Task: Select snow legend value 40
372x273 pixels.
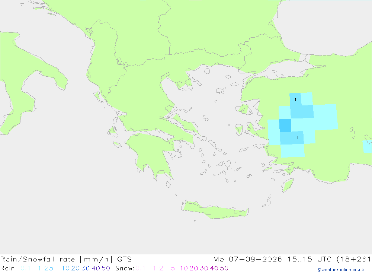Action: (x=214, y=268)
